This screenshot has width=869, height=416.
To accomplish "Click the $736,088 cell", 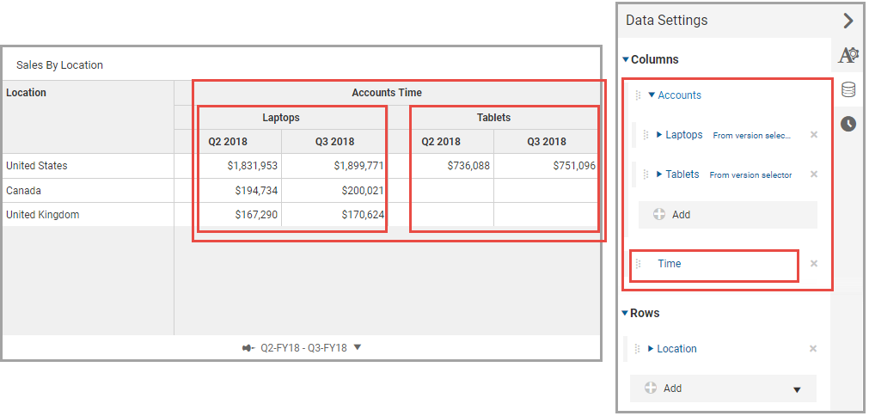I will 468,166.
